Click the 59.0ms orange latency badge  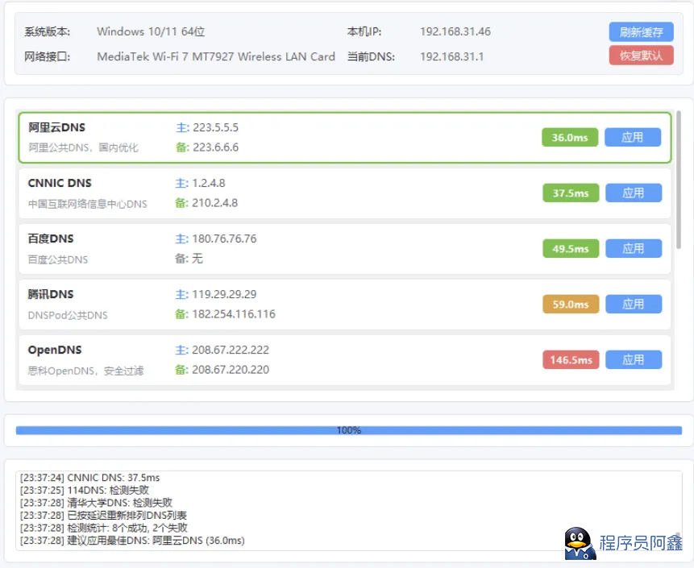(x=571, y=305)
